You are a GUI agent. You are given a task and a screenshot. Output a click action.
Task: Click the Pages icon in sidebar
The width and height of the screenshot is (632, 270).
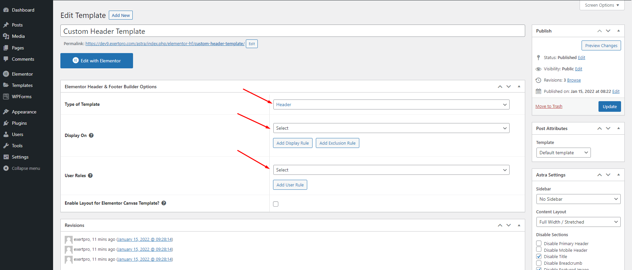click(6, 48)
